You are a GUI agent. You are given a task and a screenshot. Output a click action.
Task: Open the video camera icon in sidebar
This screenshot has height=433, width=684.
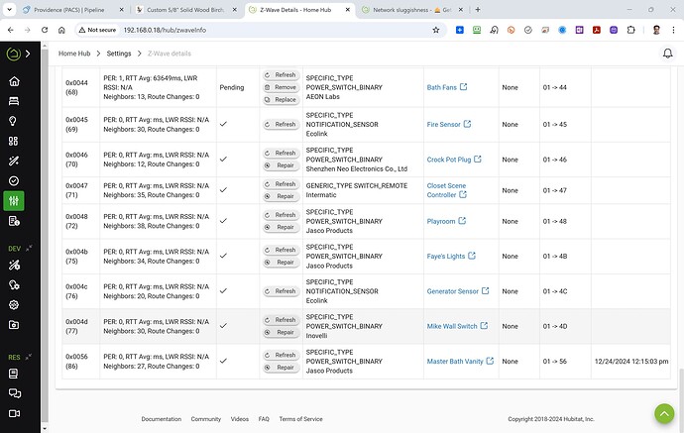(x=15, y=413)
